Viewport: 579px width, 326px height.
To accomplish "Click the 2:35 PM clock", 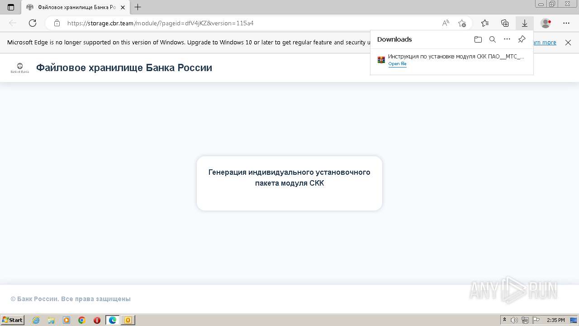I will pos(556,320).
